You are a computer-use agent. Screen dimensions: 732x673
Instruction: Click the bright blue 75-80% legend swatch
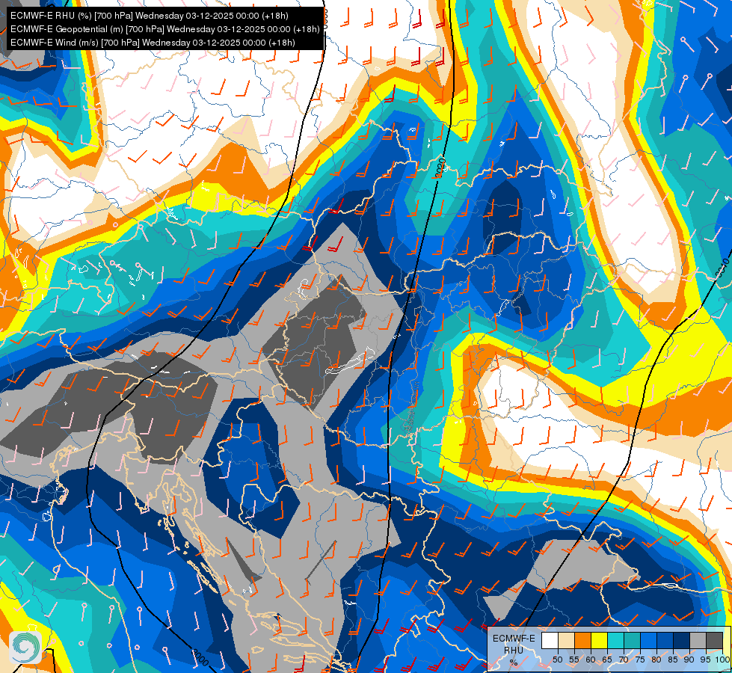[649, 640]
